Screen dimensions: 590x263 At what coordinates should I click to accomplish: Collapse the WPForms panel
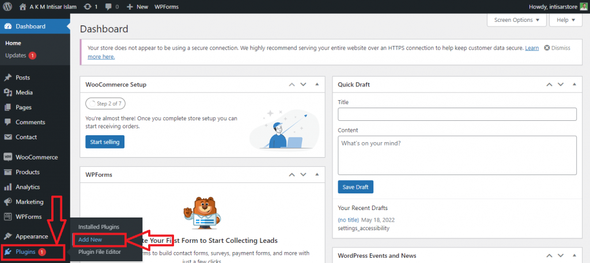coord(317,175)
